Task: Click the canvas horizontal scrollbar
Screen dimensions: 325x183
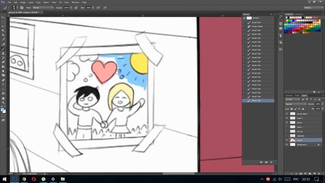Action: pos(178,174)
